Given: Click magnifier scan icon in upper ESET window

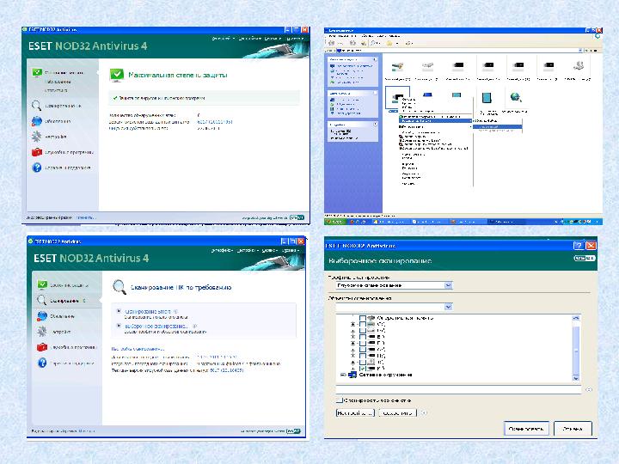Looking at the screenshot, I should pos(36,106).
